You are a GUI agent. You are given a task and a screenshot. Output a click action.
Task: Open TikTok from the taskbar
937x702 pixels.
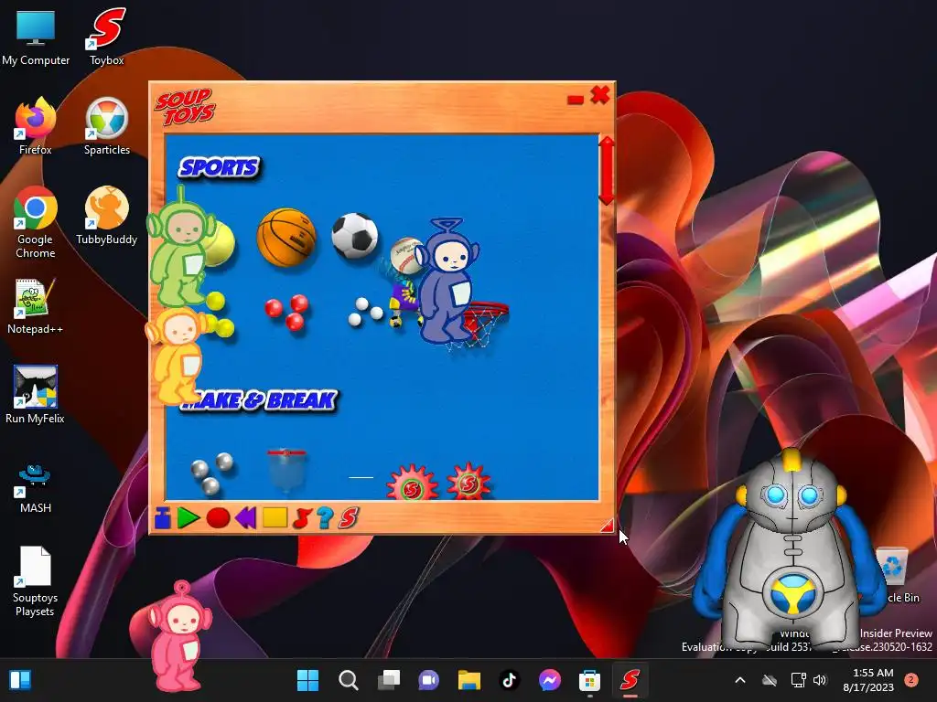[x=509, y=680]
